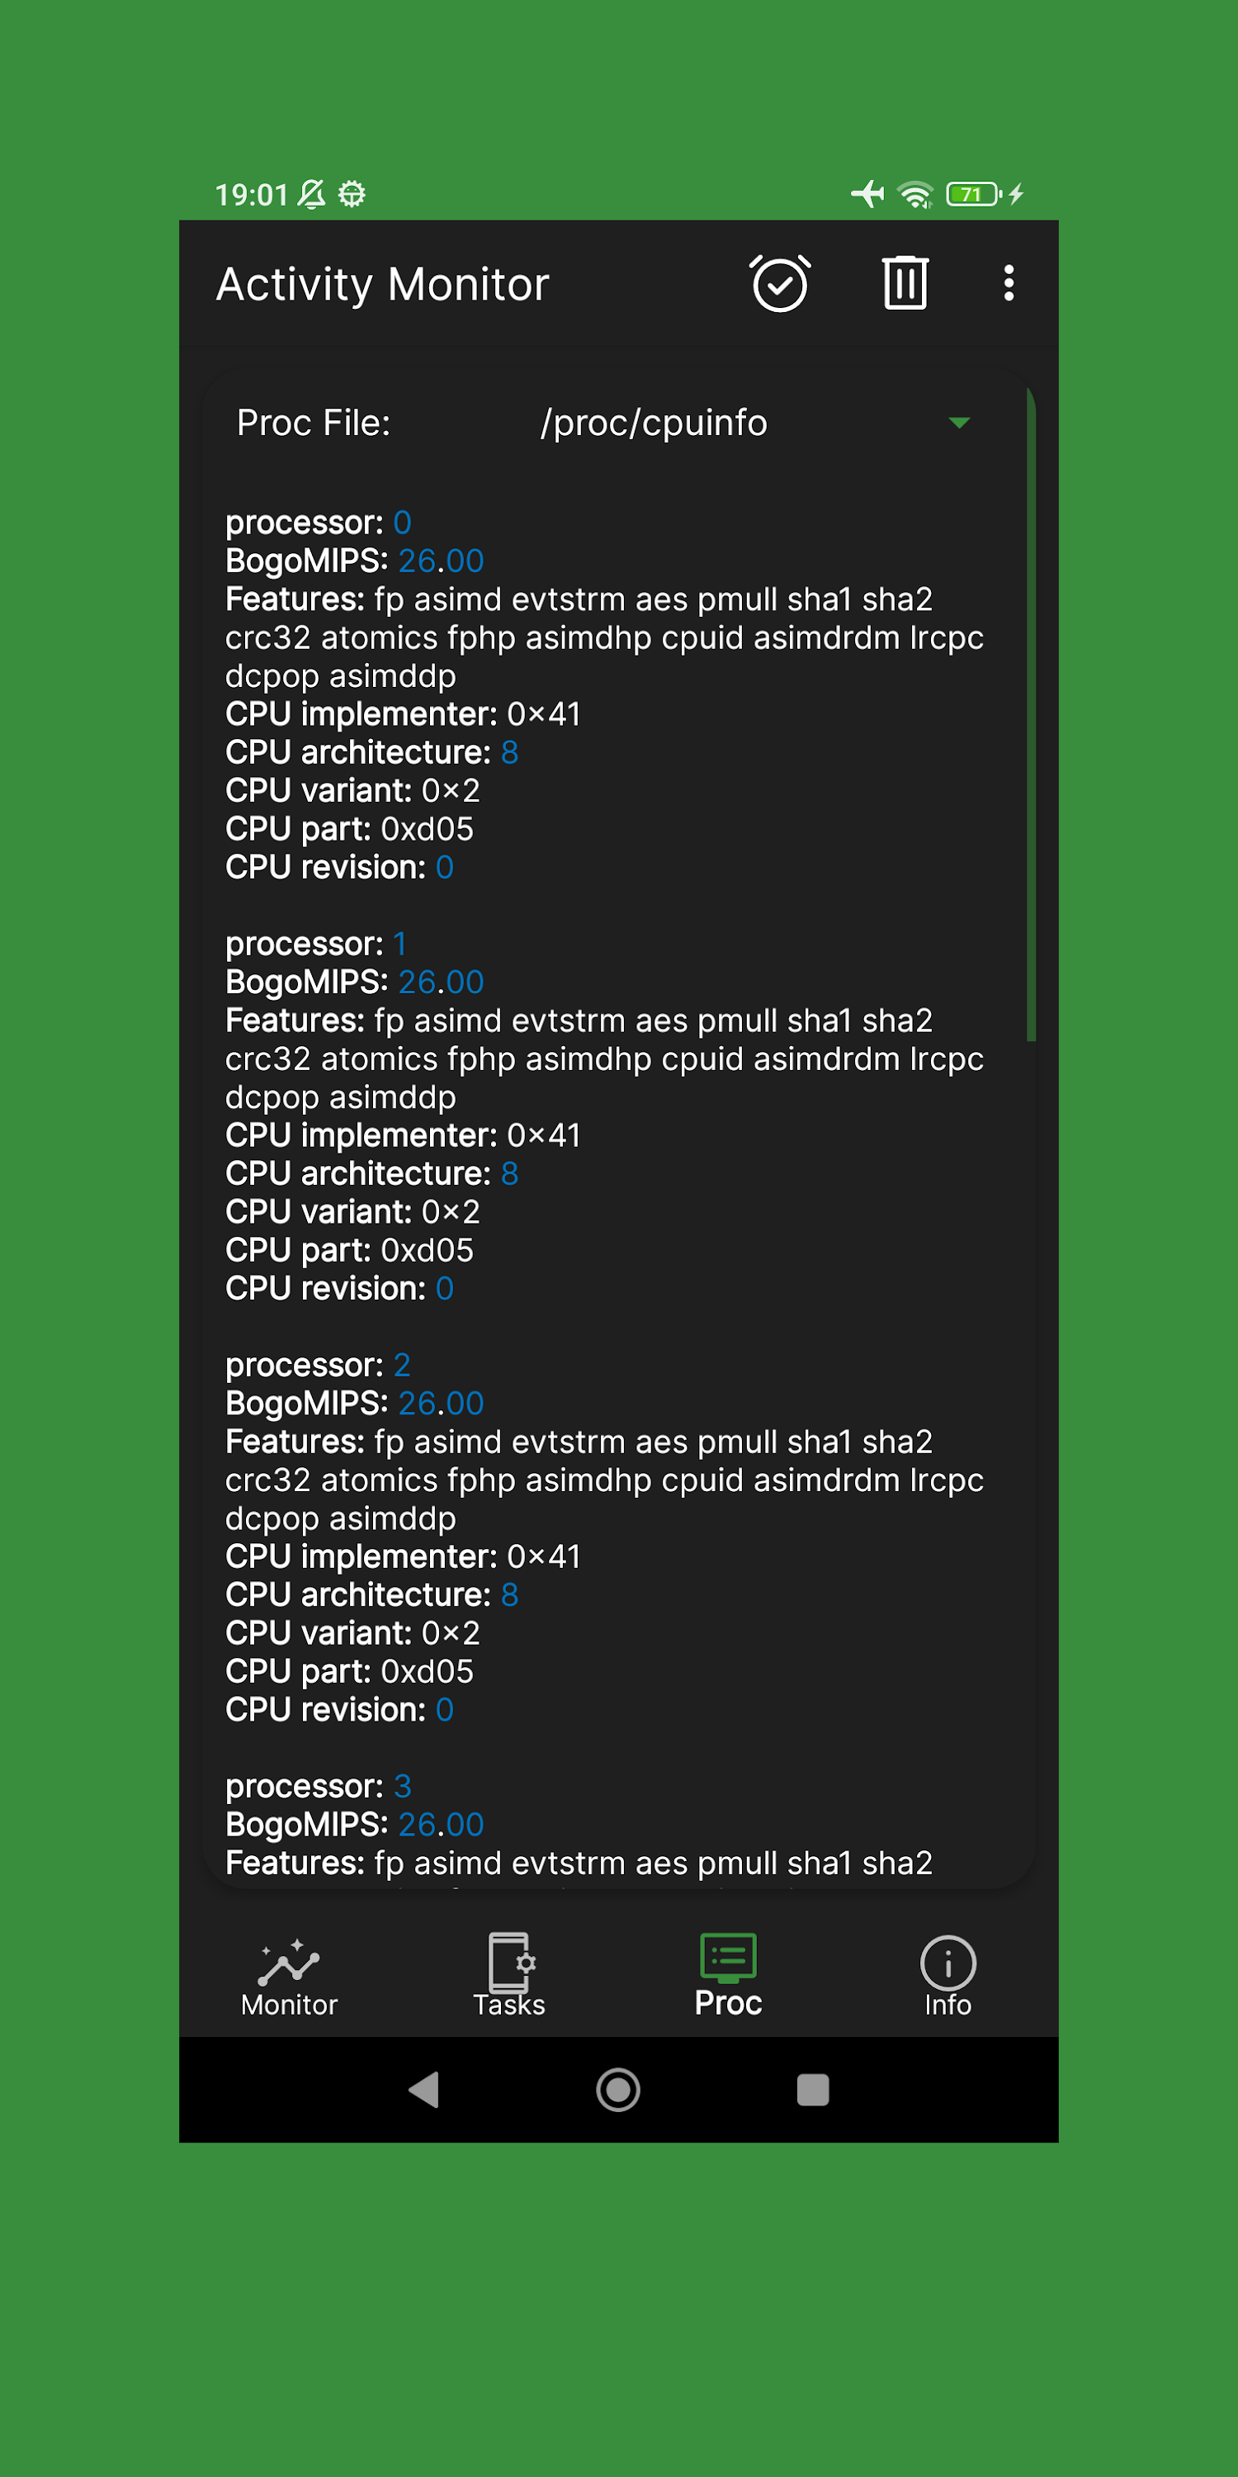
Task: Tap the Proc list icon
Action: pyautogui.click(x=729, y=1958)
